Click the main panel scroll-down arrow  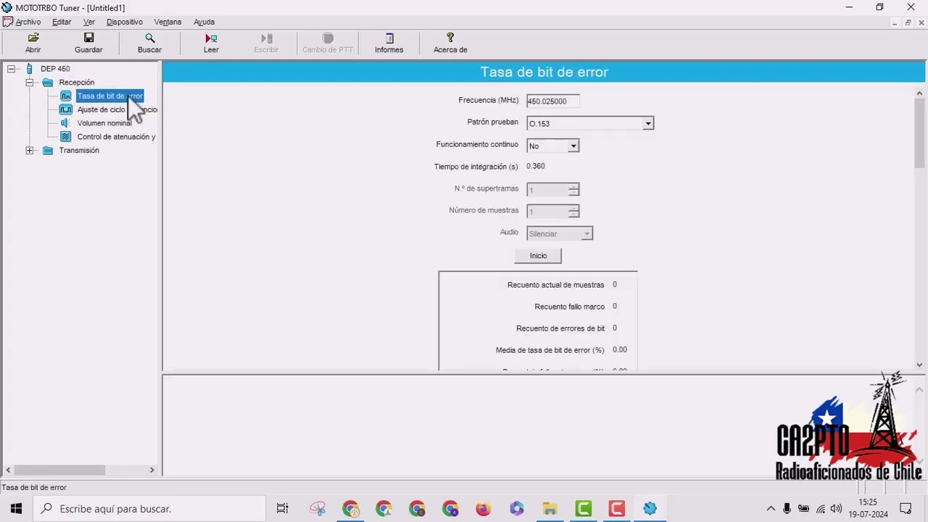point(919,365)
